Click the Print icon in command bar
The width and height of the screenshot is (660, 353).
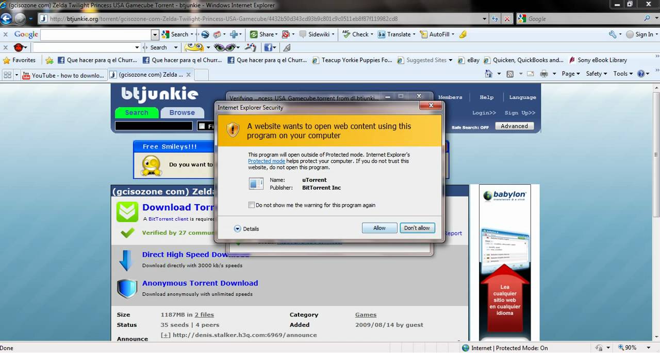[543, 74]
